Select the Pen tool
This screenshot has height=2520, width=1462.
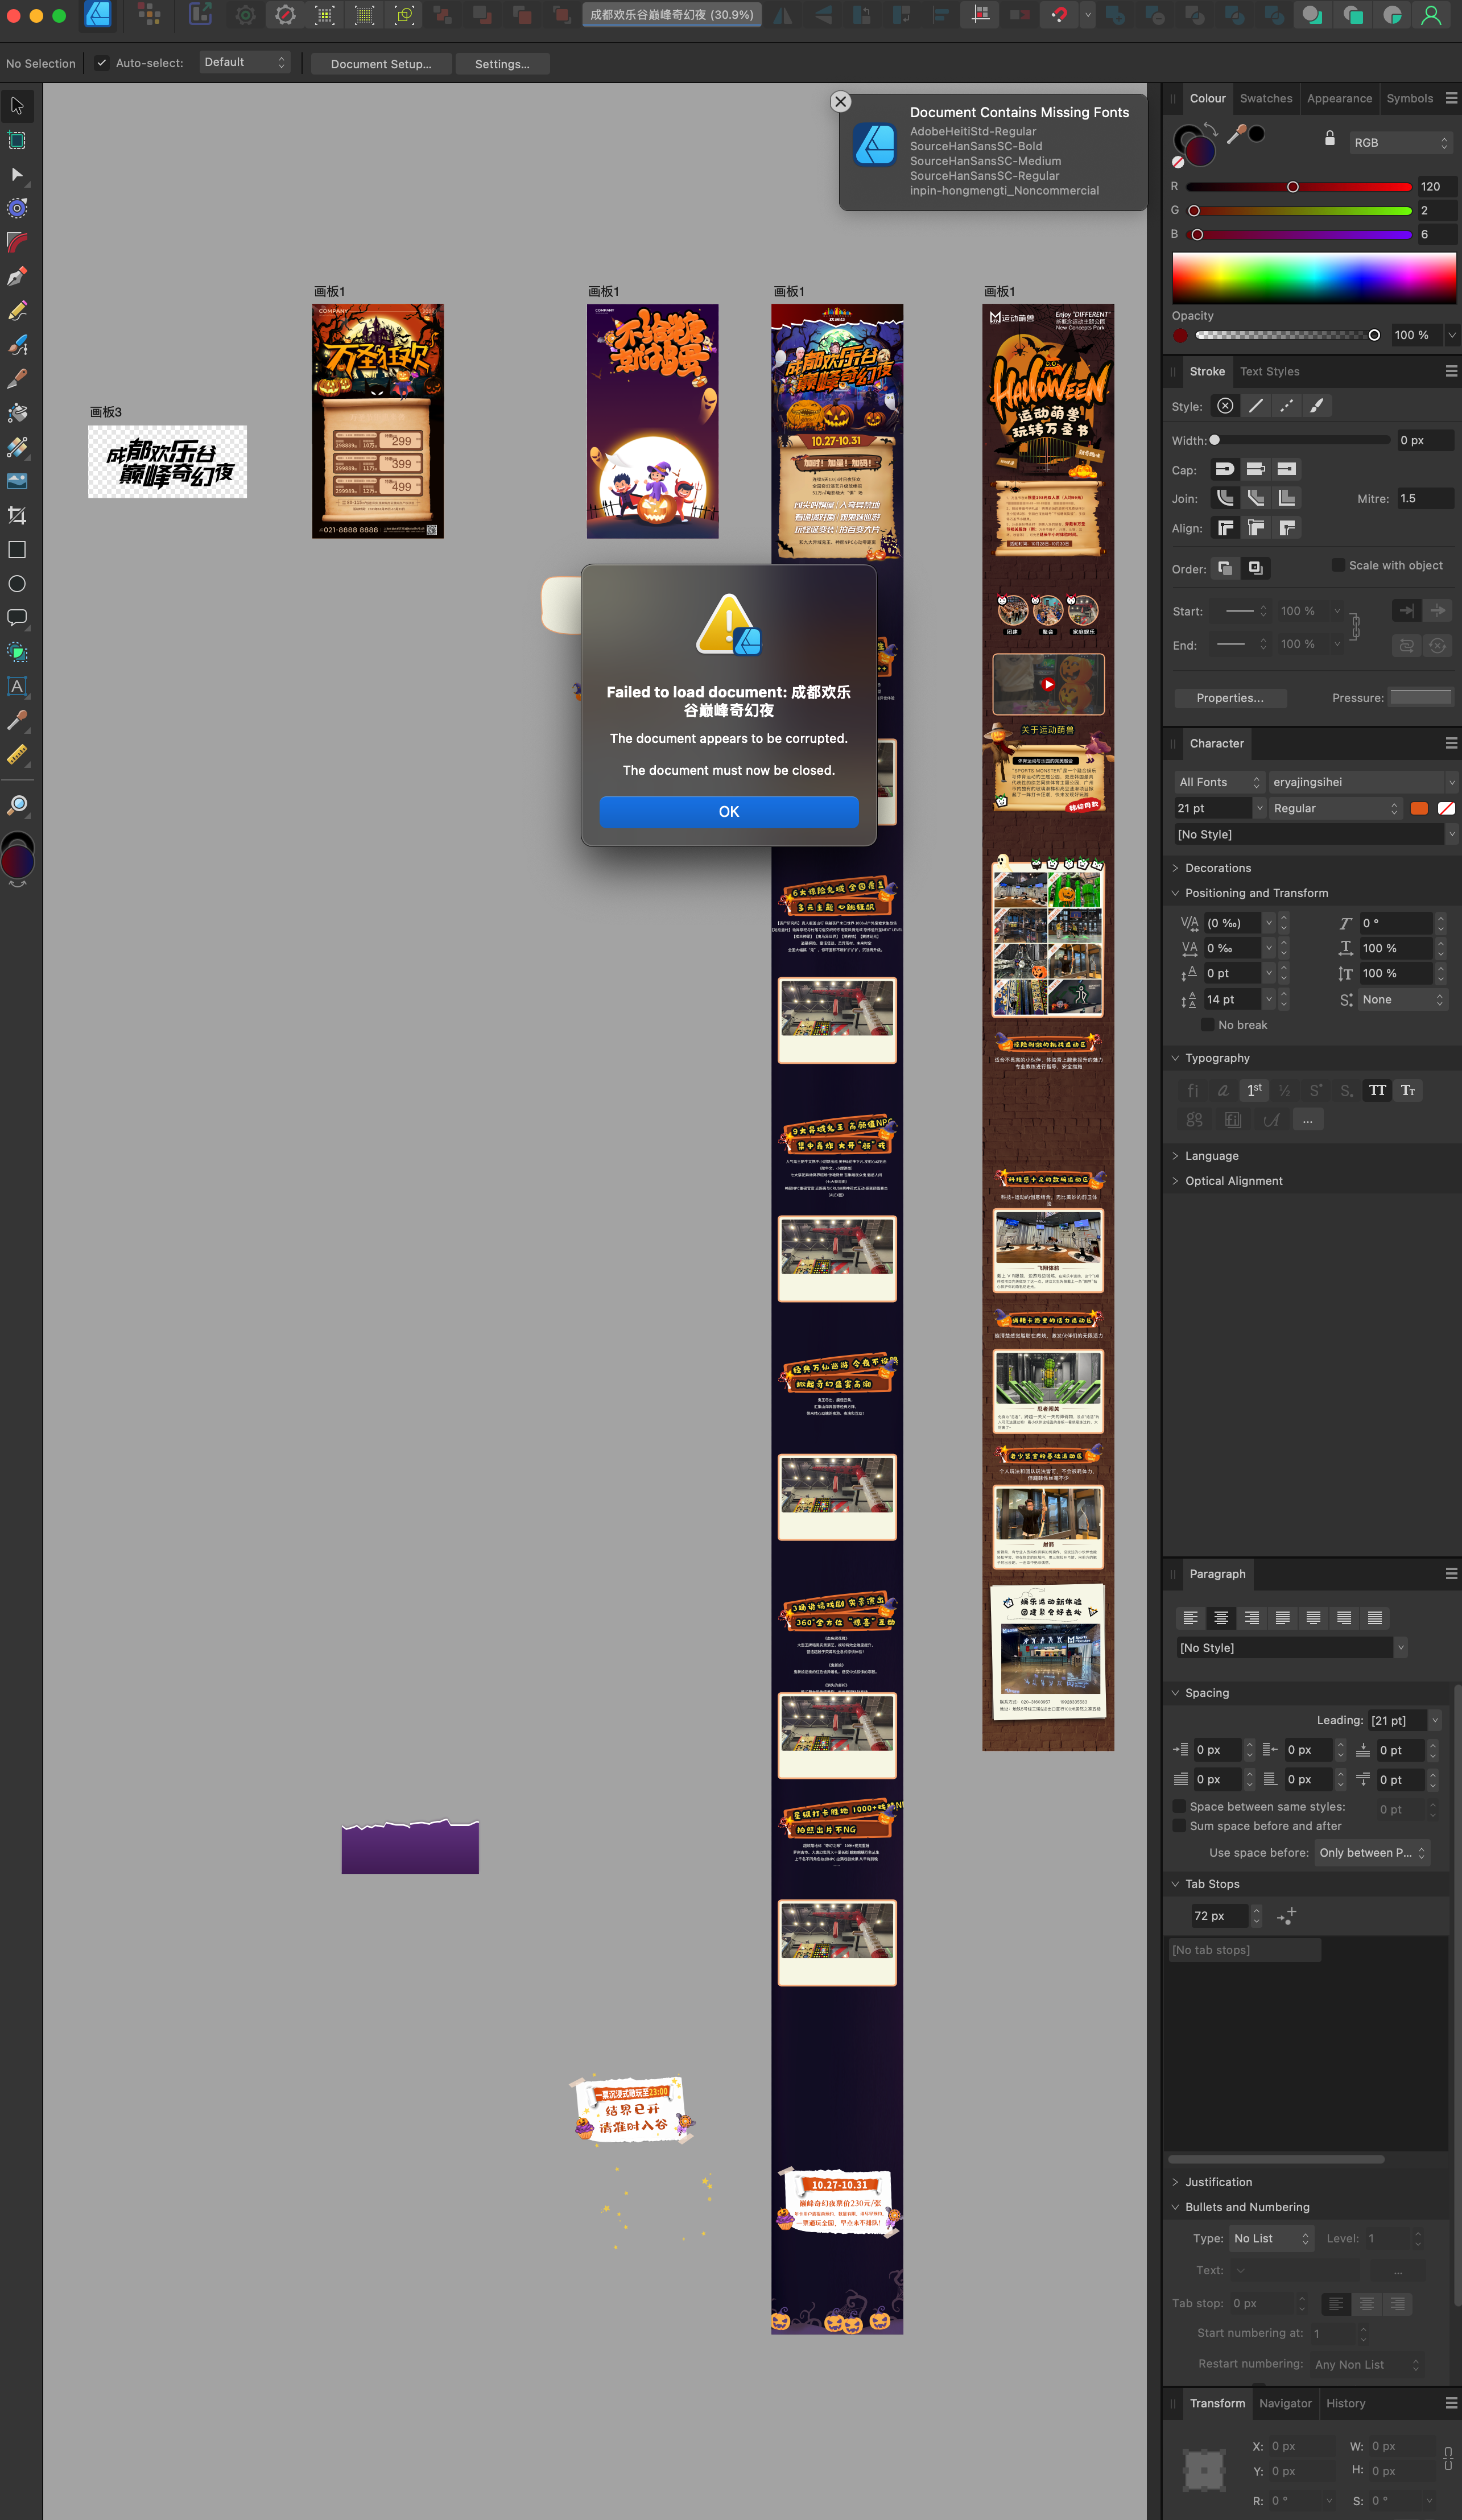pyautogui.click(x=17, y=277)
